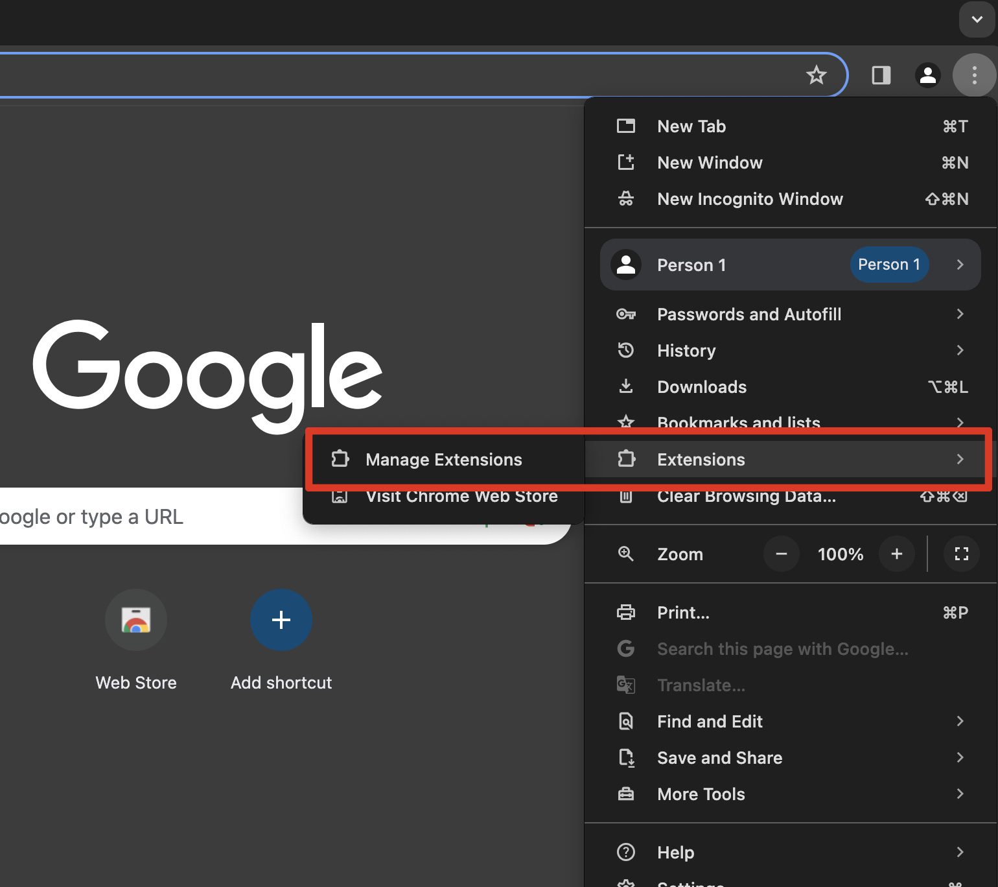The width and height of the screenshot is (998, 887).
Task: Click the Person 1 profile badge
Action: 888,265
